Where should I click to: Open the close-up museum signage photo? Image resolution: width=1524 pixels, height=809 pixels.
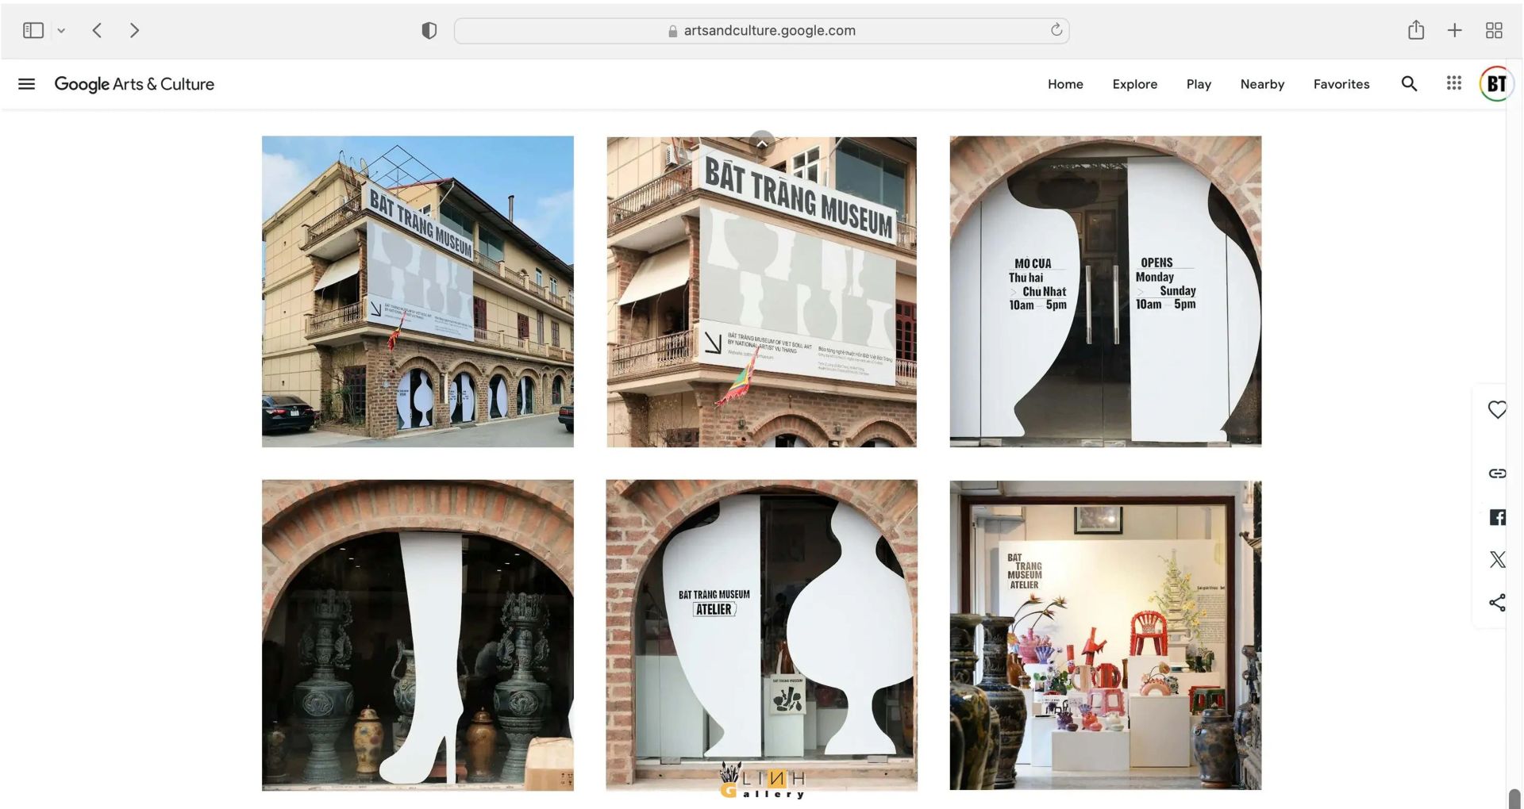pyautogui.click(x=761, y=291)
